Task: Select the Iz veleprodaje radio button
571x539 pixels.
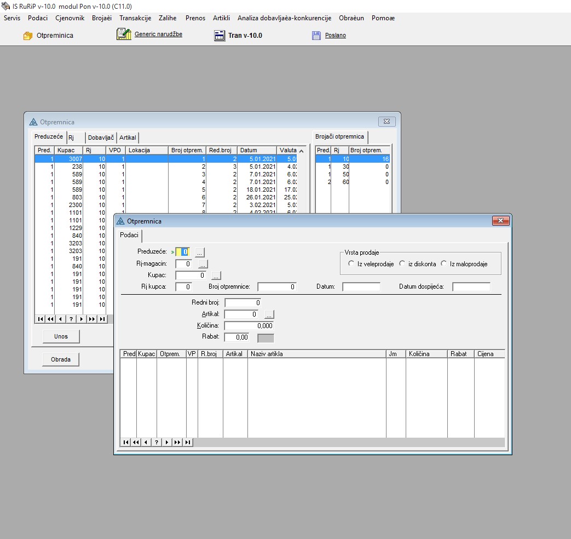Action: click(351, 263)
